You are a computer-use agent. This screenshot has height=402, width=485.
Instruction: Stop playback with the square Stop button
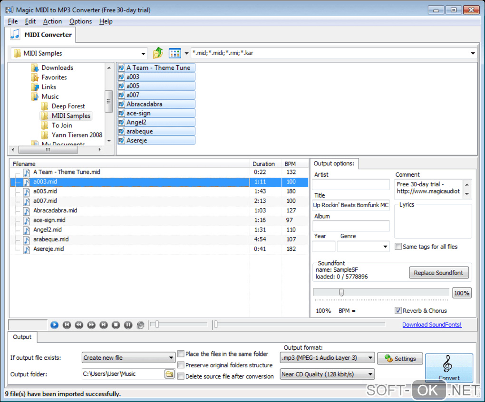116,325
